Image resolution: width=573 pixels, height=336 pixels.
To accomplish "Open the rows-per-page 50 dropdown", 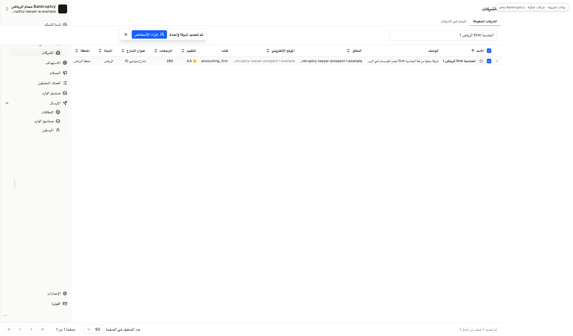I will (x=94, y=329).
